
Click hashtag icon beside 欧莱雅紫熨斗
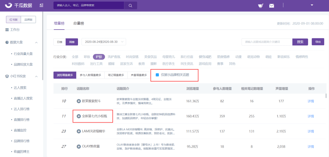point(79,101)
